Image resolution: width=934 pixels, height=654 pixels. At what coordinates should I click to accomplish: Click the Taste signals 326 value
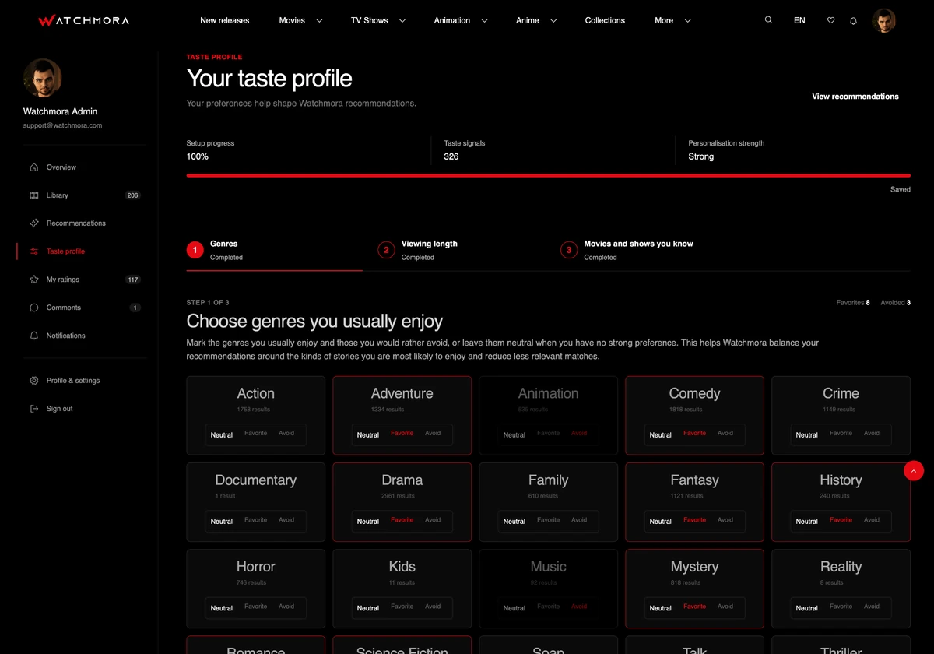pos(451,156)
